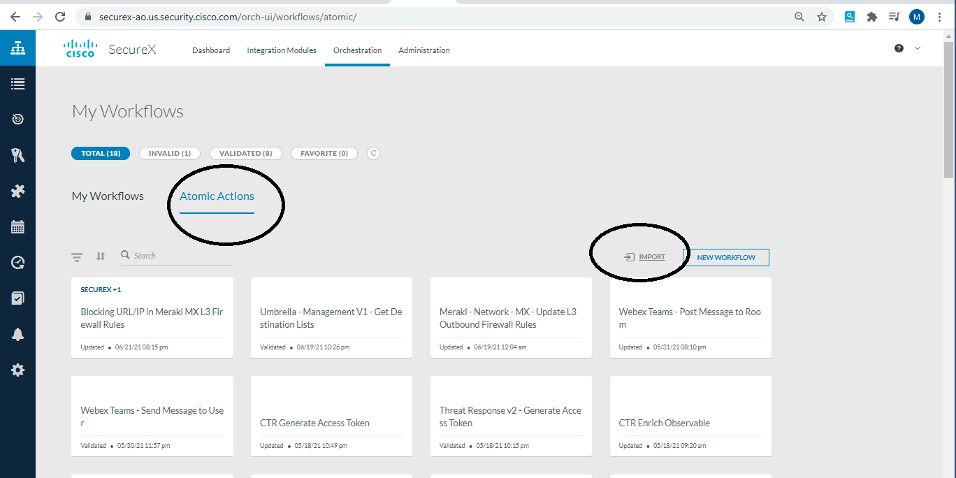Screen dimensions: 956x478
Task: Open the filter icon beside search
Action: pos(77,256)
